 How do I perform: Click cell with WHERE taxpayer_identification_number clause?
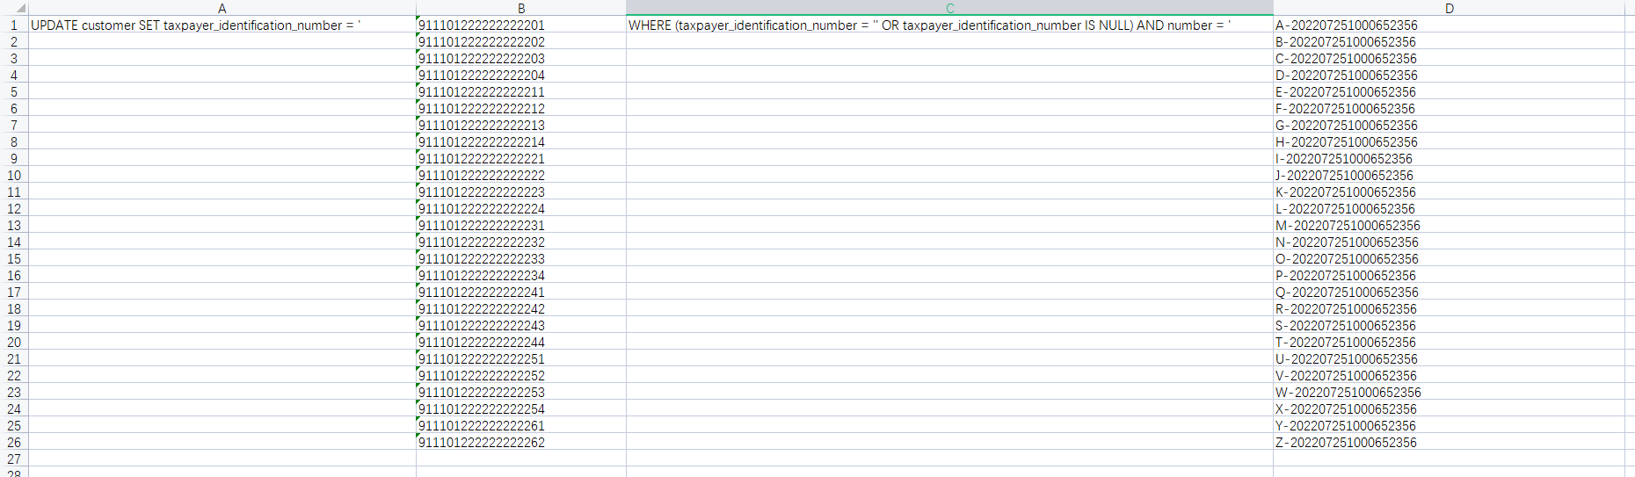[x=949, y=25]
